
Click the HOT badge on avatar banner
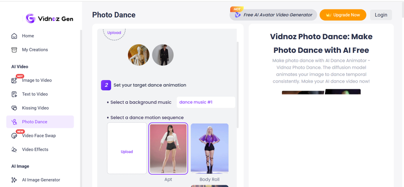pyautogui.click(x=237, y=9)
